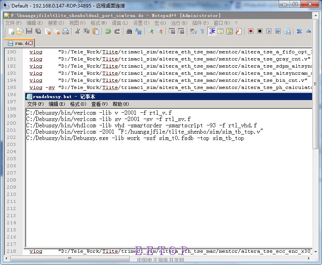Click the rundebussy.bat Notepad title bar
This screenshot has width=322, height=265.
pos(168,97)
